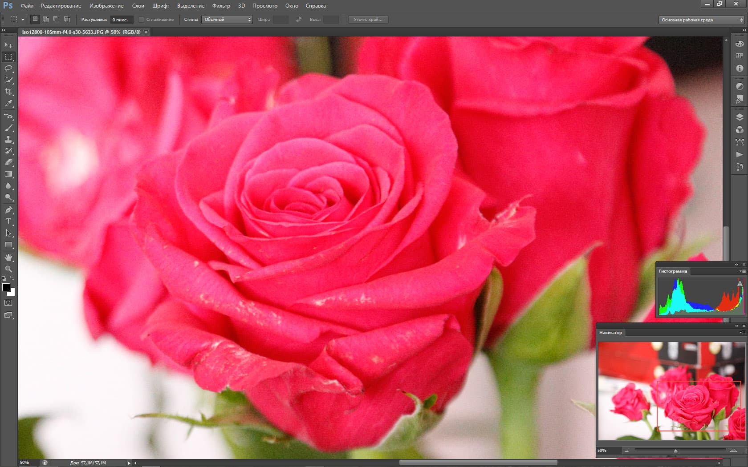Select the Gradient tool
This screenshot has height=467, width=748.
pyautogui.click(x=8, y=174)
